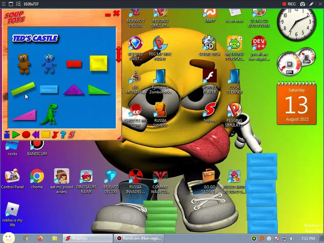Click the yellow square button in Souptoys toolbar
Image resolution: width=324 pixels, height=243 pixels.
(46, 134)
